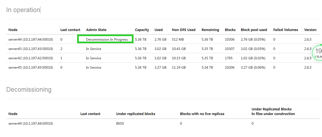Image resolution: width=322 pixels, height=137 pixels.
Task: Click "Blocks with no live replicas" header
Action: coord(202,114)
